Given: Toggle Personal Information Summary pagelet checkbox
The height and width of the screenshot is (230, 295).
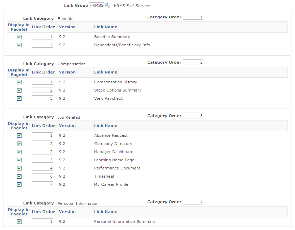Looking at the screenshot, I should point(19,221).
